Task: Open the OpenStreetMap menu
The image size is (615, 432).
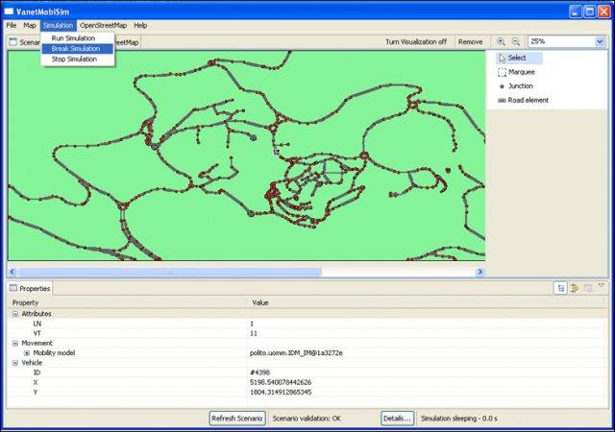Action: [103, 24]
